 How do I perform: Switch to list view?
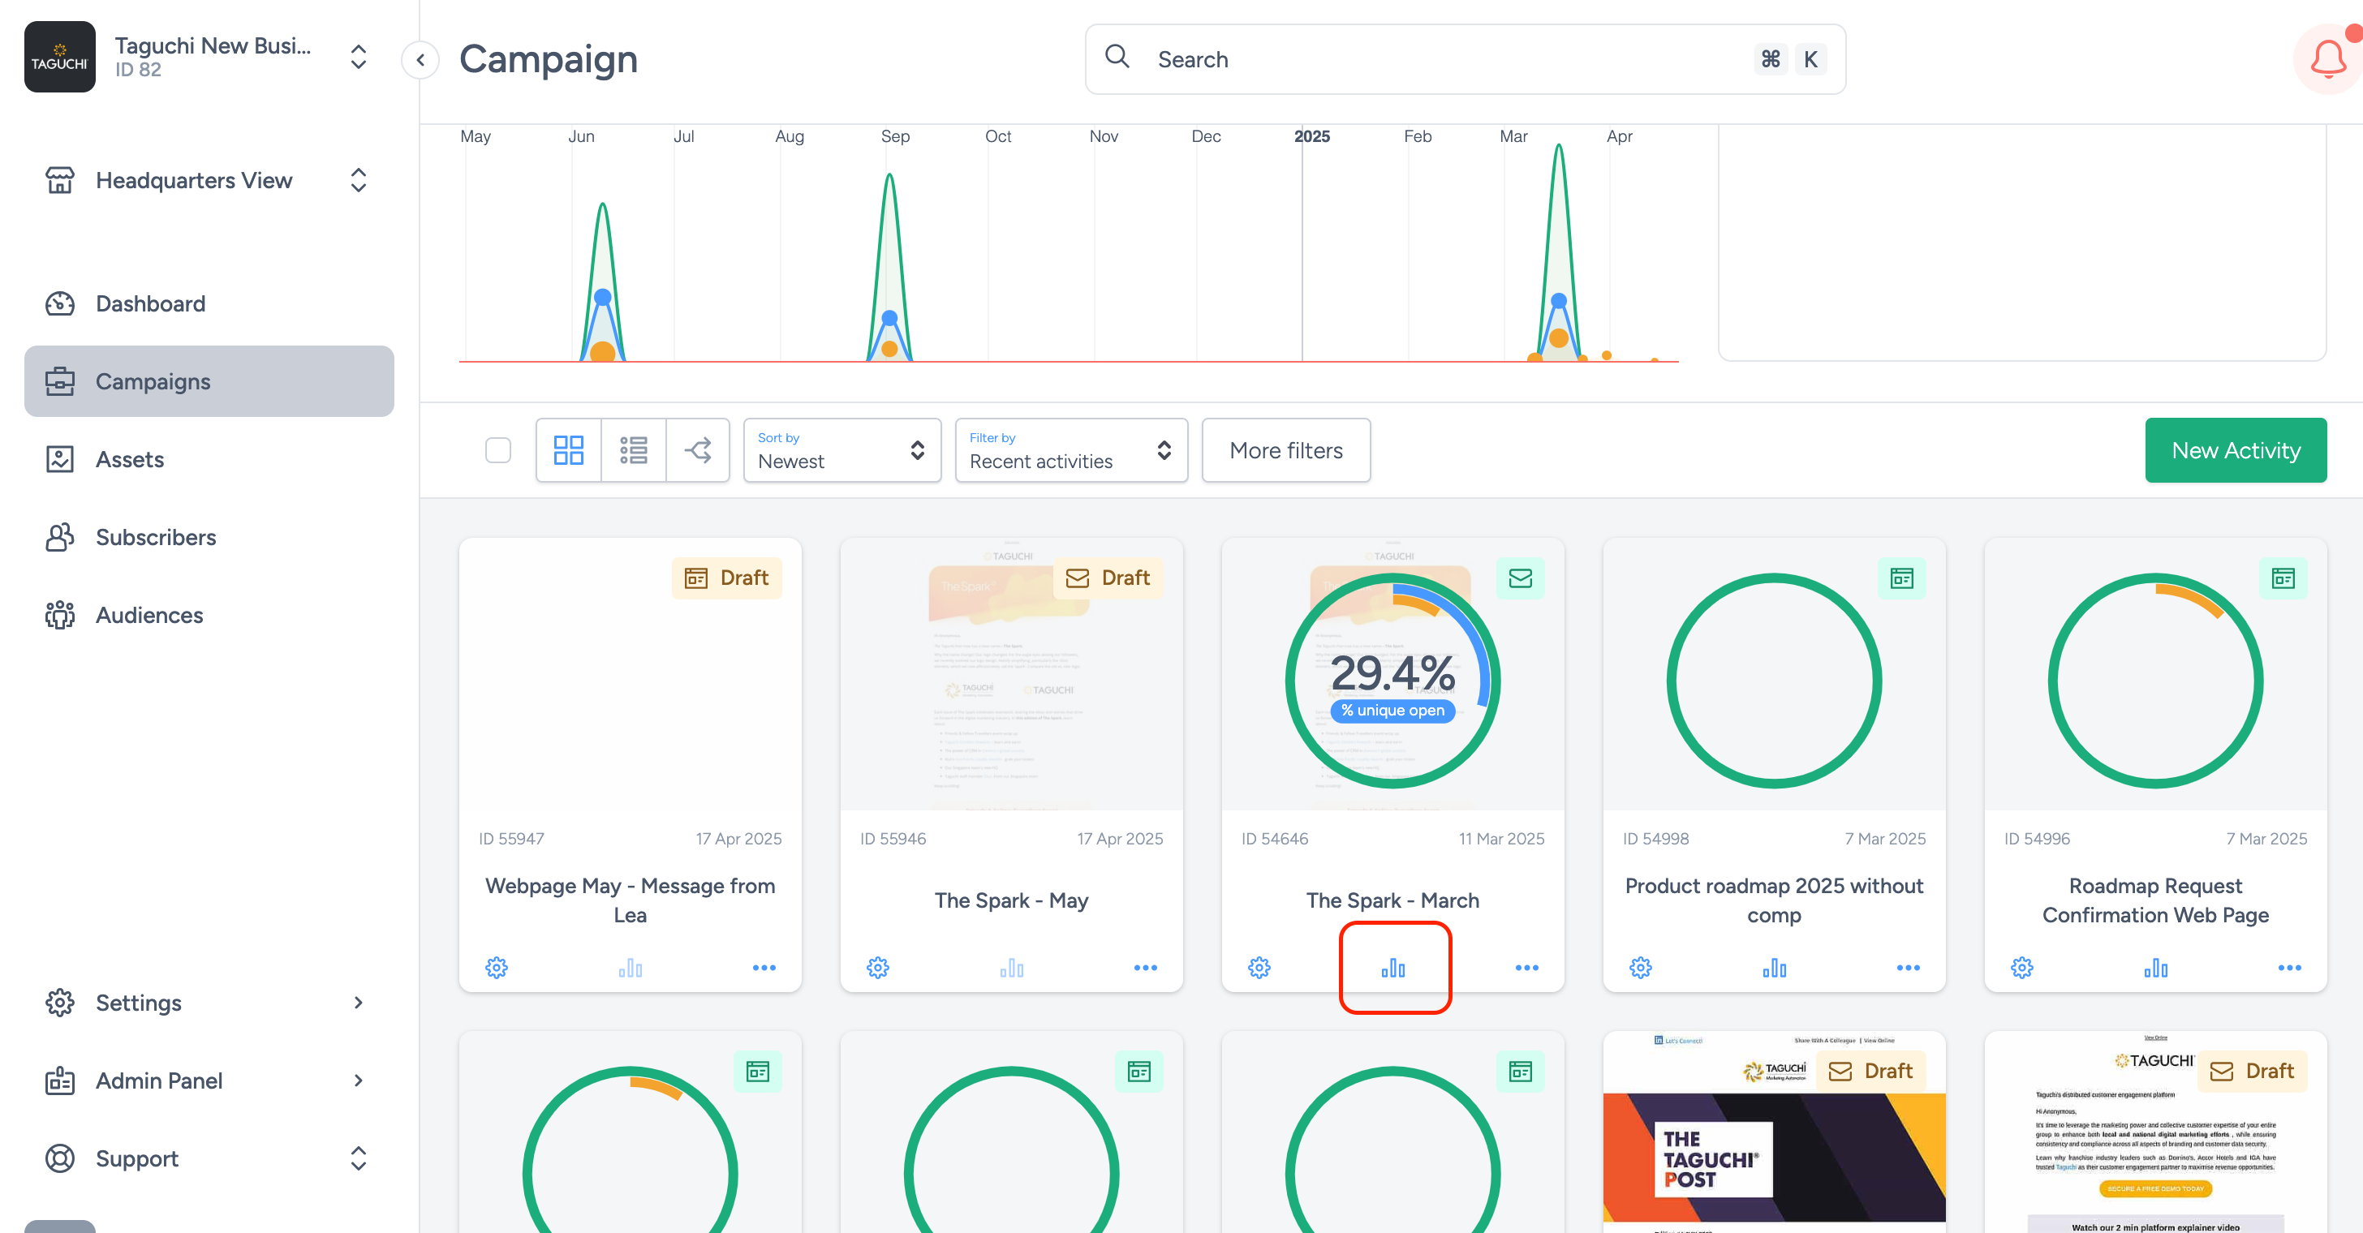(634, 450)
